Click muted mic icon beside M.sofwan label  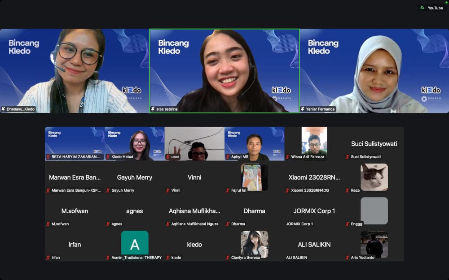48,224
